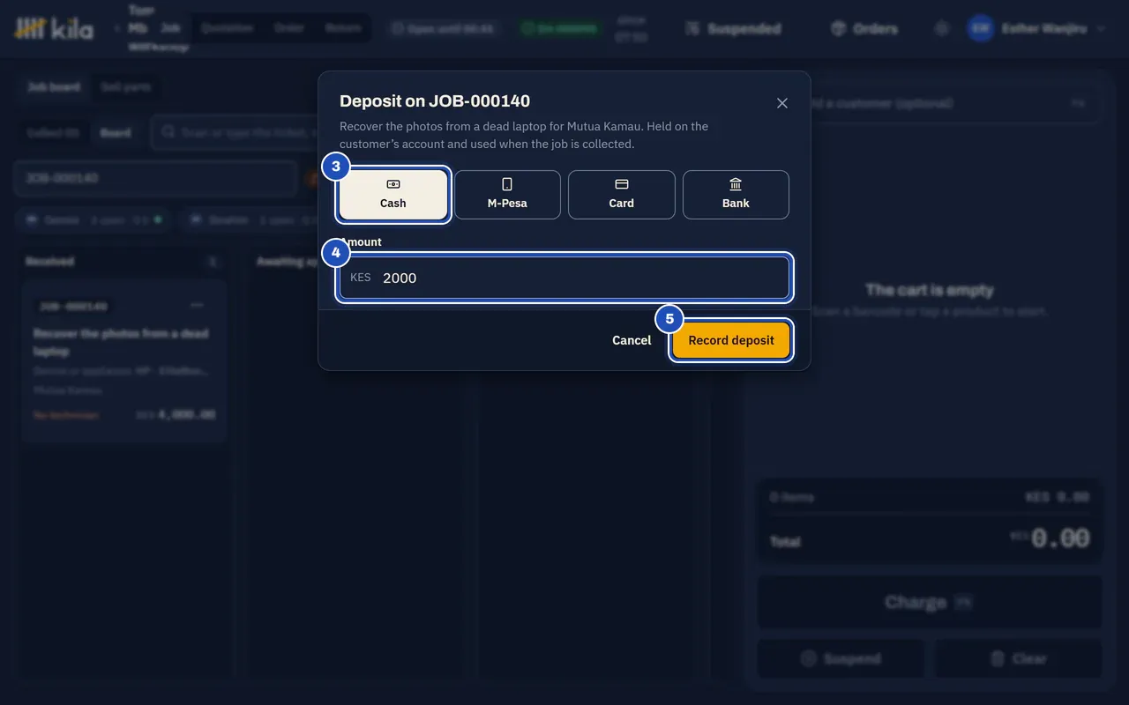Open Orders in the top bar

coord(864,29)
